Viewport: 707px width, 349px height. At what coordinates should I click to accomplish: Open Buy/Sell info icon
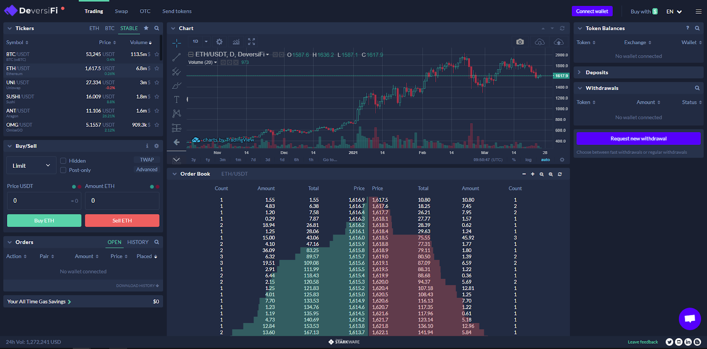147,146
